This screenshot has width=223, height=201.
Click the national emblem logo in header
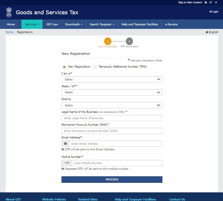[9, 12]
